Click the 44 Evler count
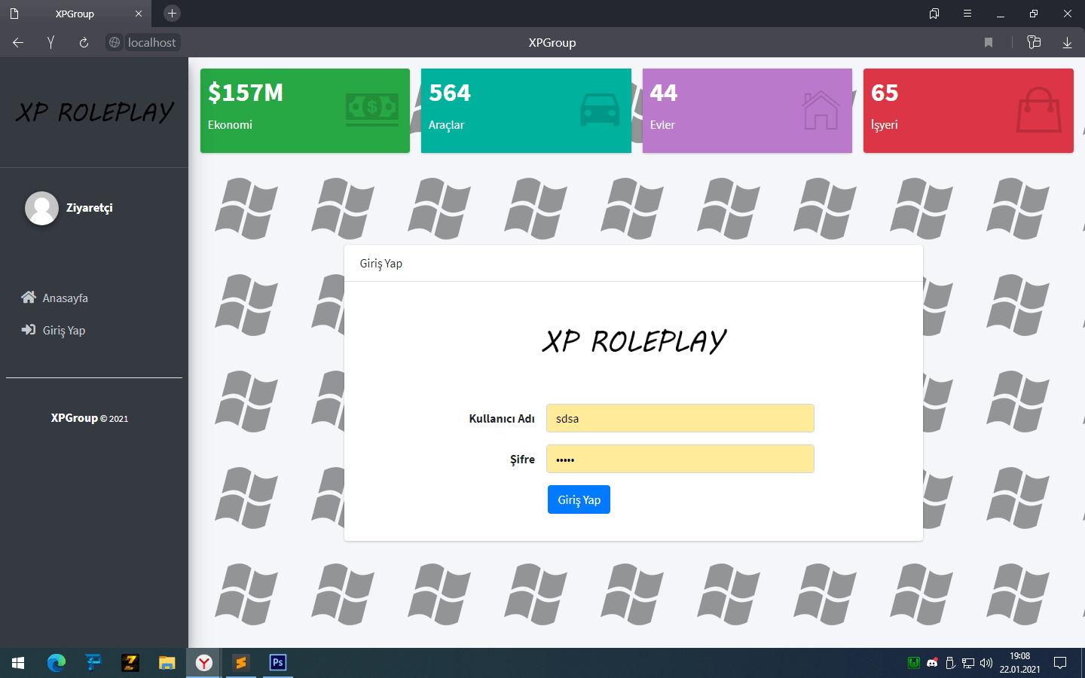Viewport: 1085px width, 678px height. (664, 93)
